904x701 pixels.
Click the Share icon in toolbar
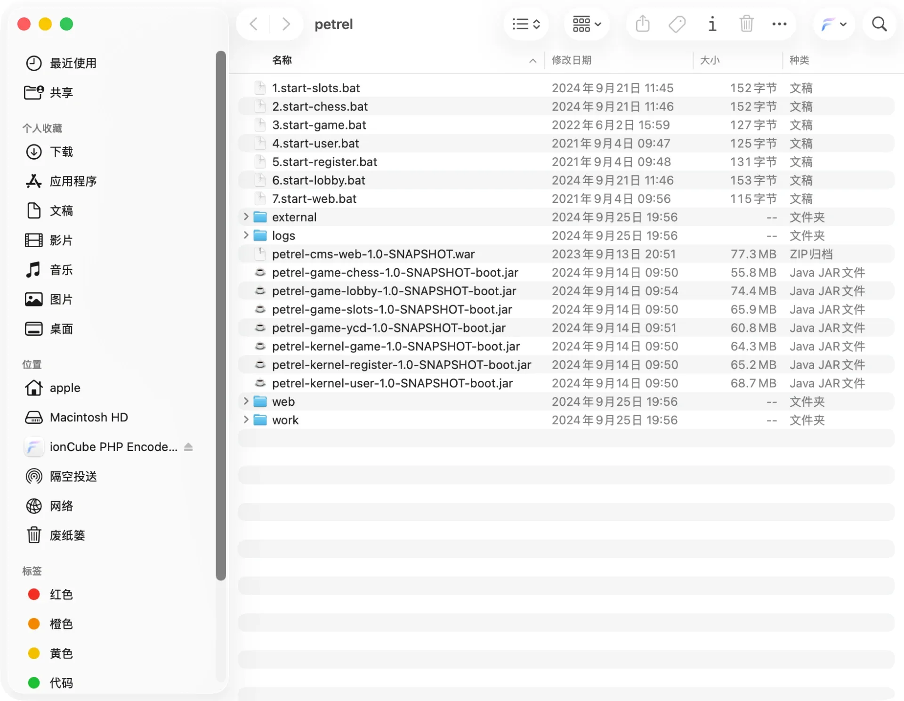click(x=643, y=24)
